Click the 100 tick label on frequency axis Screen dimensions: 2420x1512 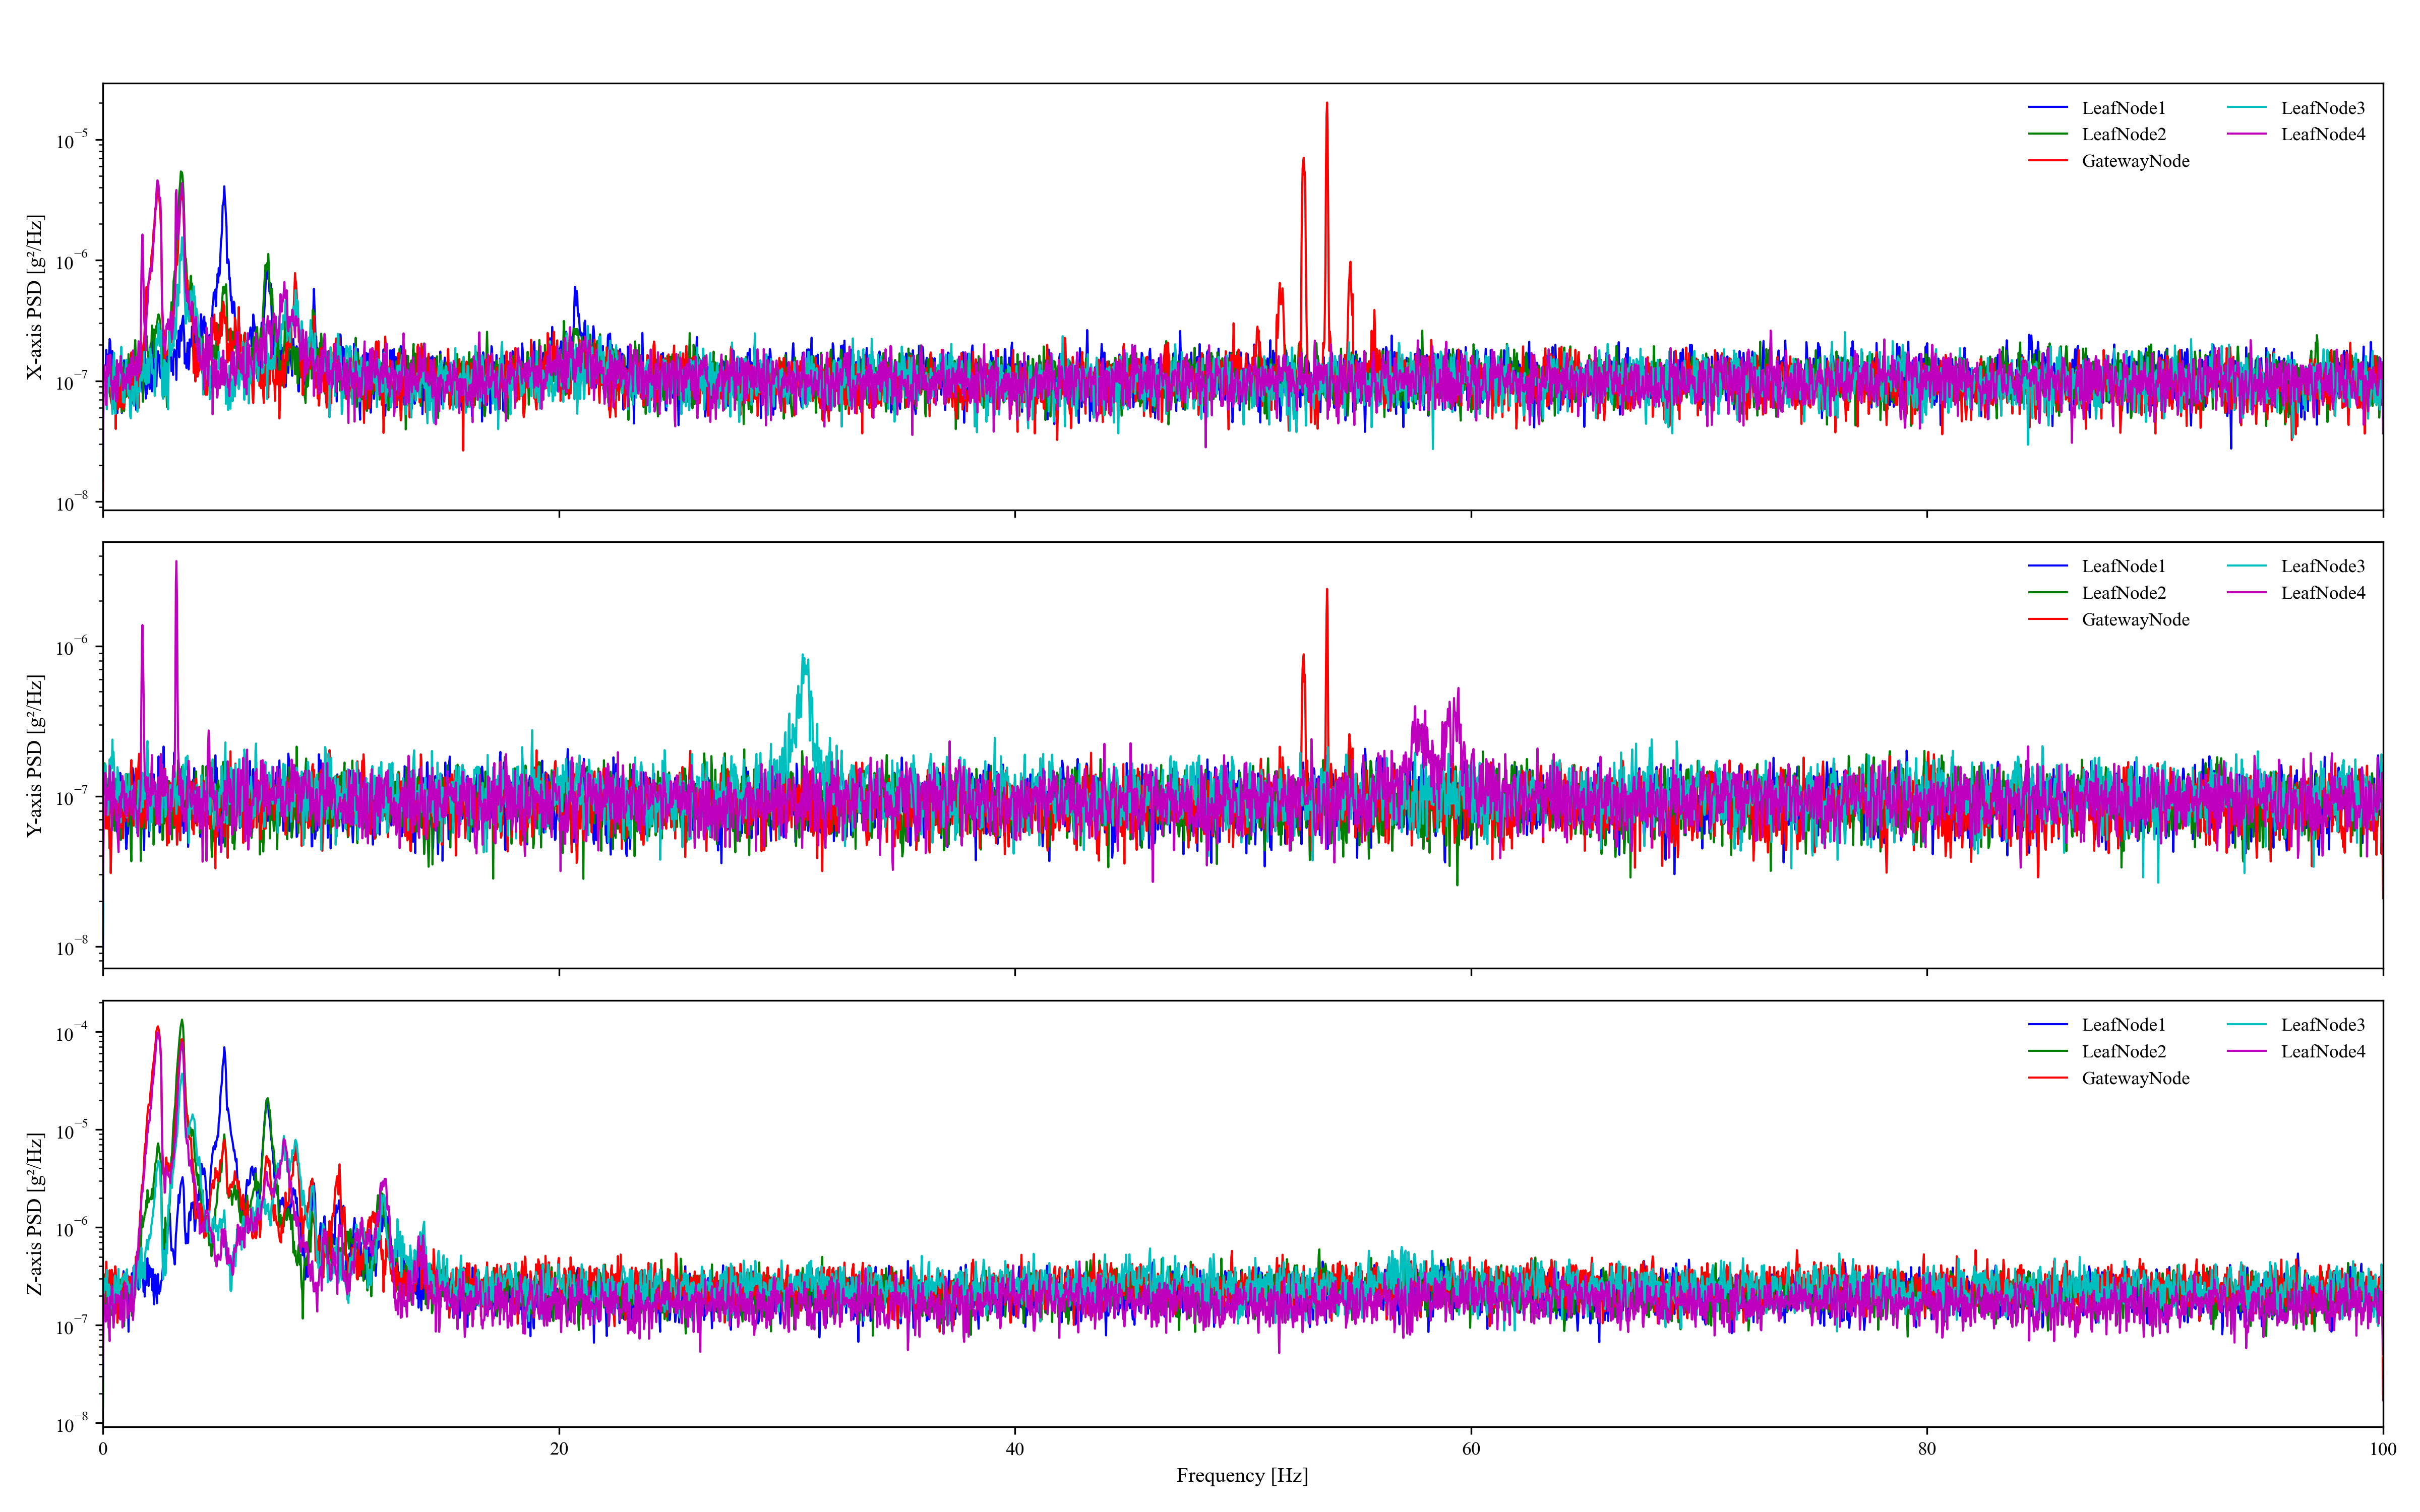[x=2382, y=1449]
